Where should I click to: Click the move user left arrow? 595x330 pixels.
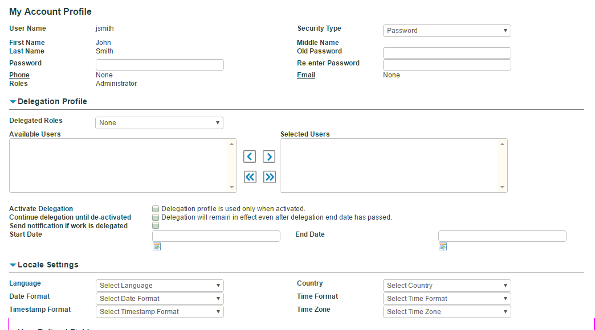click(250, 156)
